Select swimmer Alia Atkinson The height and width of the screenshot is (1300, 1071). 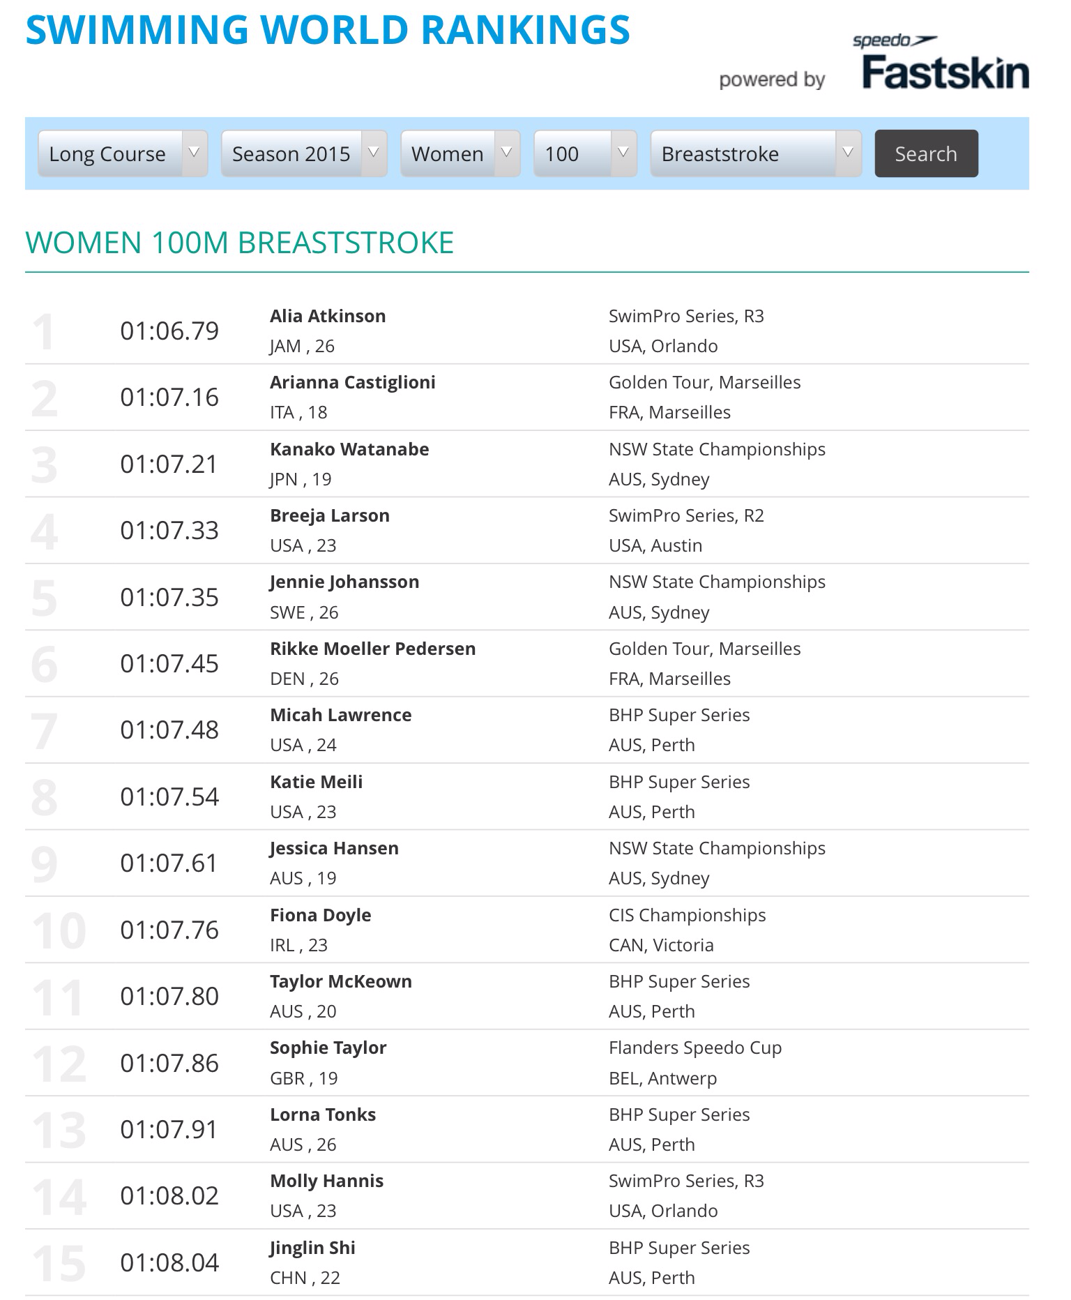(x=328, y=316)
